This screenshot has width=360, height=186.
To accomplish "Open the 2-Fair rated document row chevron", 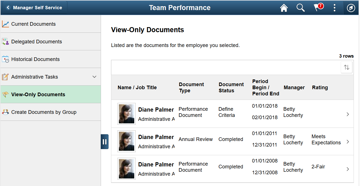I will [348, 169].
